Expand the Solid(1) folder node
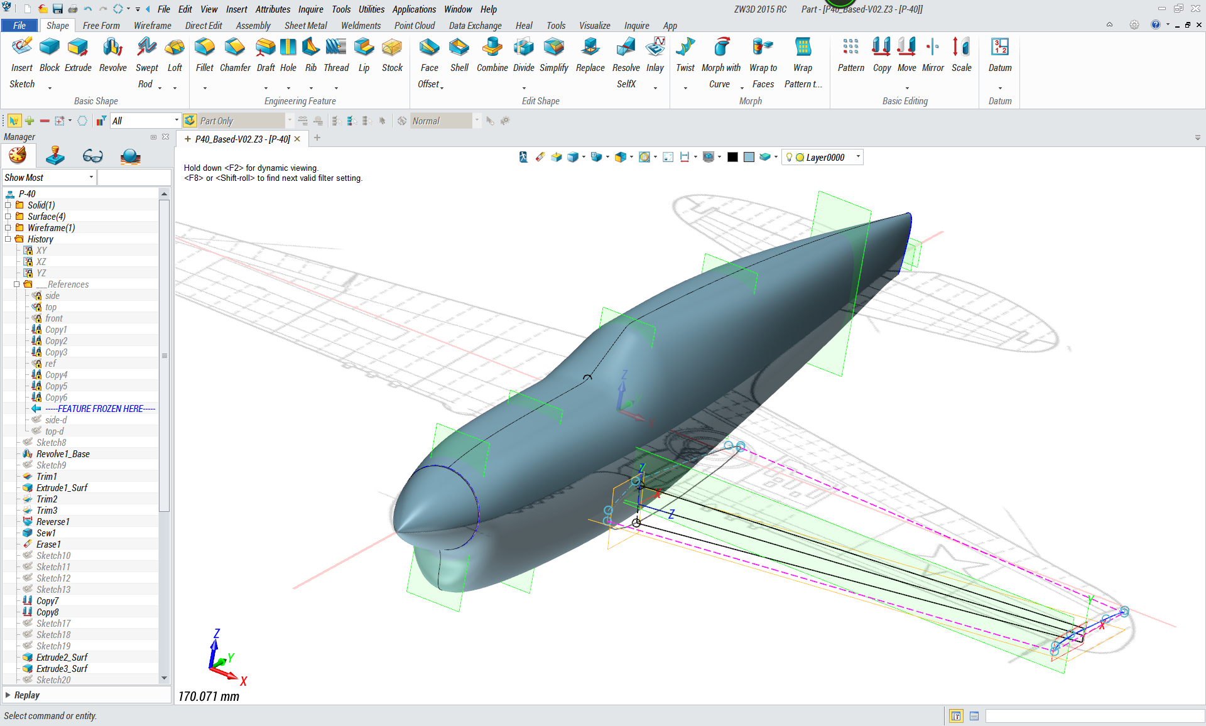 8,205
